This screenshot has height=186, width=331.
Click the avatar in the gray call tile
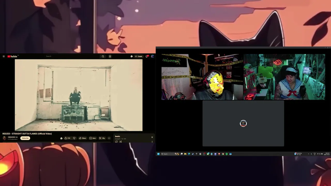click(x=243, y=123)
